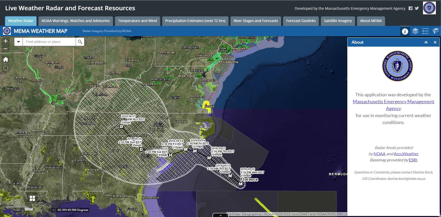Click the Nashville city label
Screen dimensions: 441x217
point(90,118)
